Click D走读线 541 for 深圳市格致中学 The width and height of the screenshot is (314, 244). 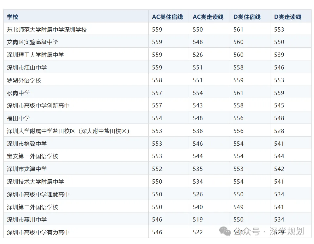click(279, 144)
